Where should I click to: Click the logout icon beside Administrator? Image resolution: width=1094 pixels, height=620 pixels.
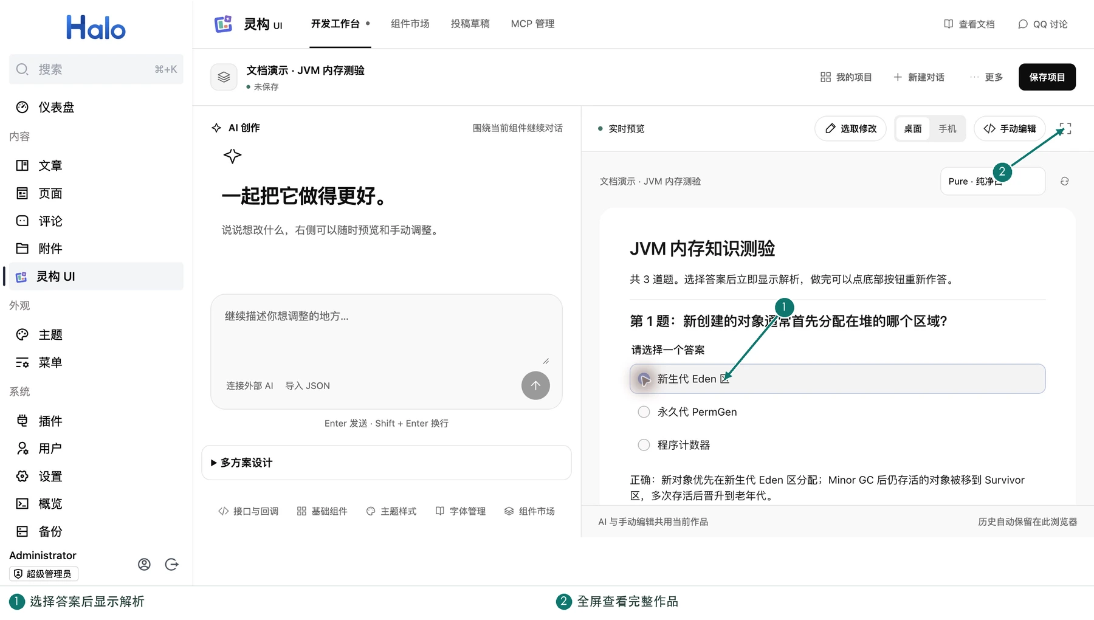[x=172, y=565]
